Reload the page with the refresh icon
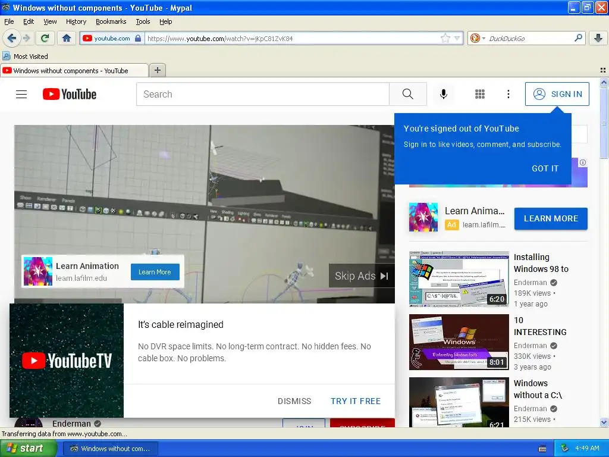 pos(45,38)
